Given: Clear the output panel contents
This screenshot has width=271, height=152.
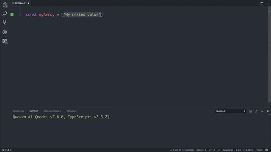Looking at the screenshot, I should [250, 111].
